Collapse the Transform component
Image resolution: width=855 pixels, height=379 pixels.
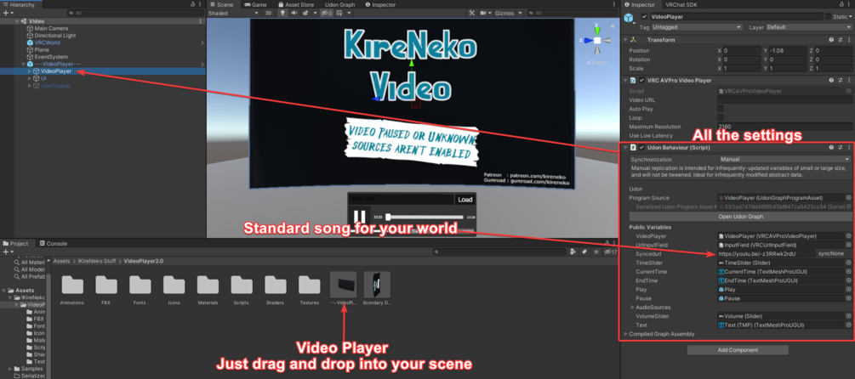tap(626, 40)
